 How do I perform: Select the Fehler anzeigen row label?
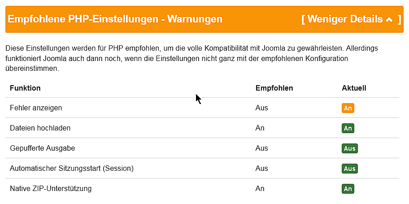click(36, 108)
